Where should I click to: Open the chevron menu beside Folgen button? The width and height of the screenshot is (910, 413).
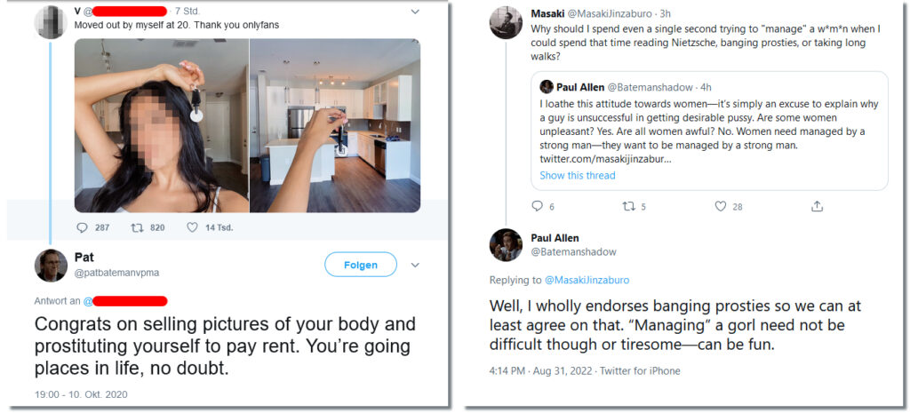point(415,265)
